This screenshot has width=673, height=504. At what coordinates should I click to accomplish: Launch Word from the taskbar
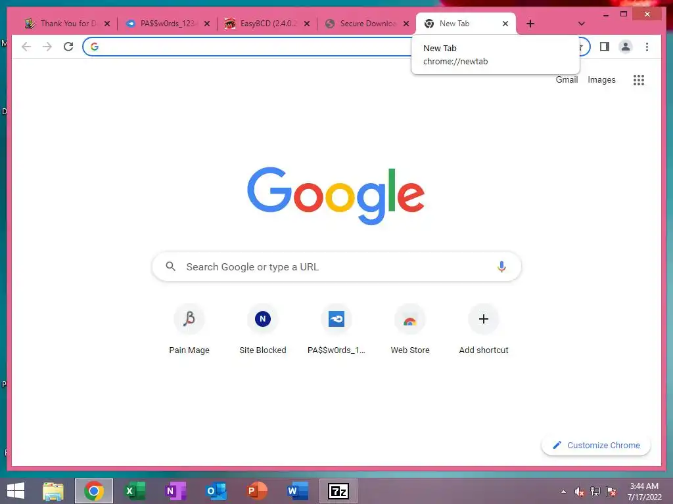(x=298, y=491)
